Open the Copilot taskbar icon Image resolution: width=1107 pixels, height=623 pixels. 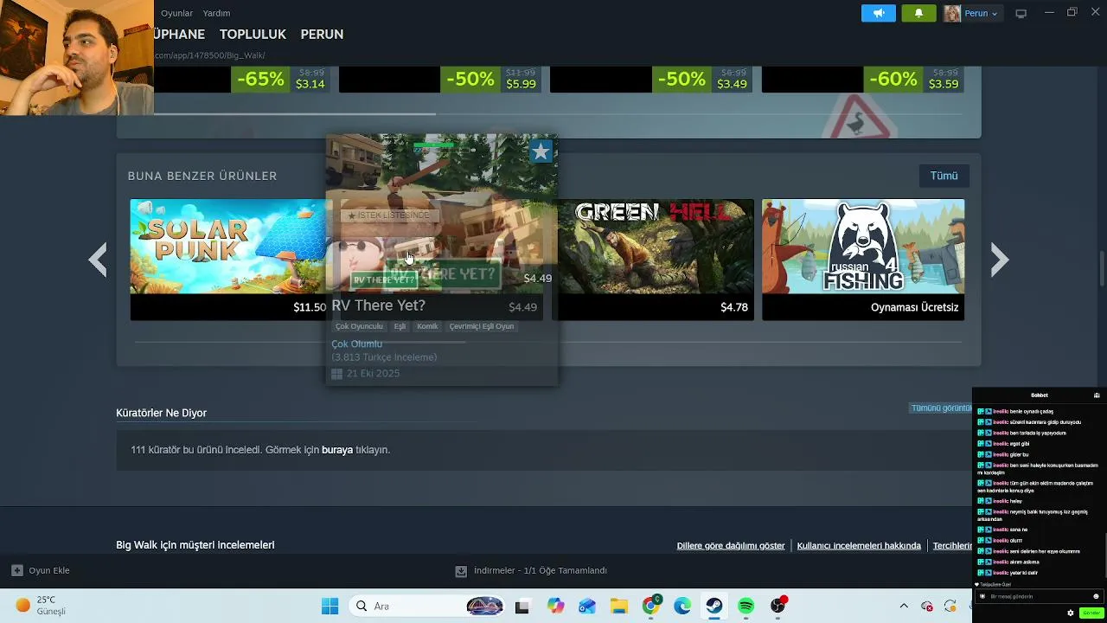click(555, 606)
